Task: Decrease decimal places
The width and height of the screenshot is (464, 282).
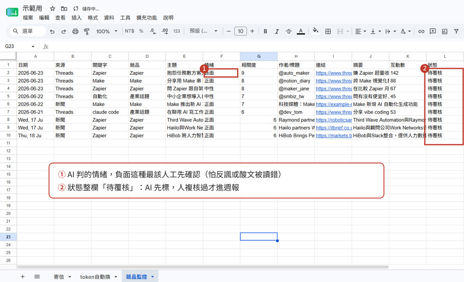Action: pyautogui.click(x=153, y=31)
